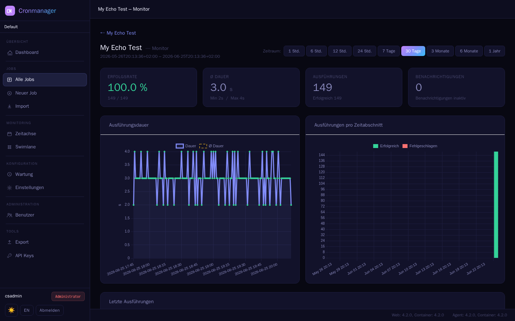The height and width of the screenshot is (321, 515).
Task: Switch language with the EN button
Action: coord(27,310)
